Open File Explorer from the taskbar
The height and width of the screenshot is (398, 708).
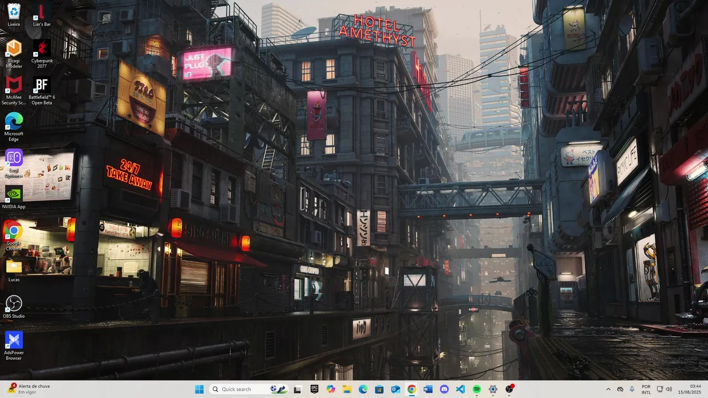[347, 389]
